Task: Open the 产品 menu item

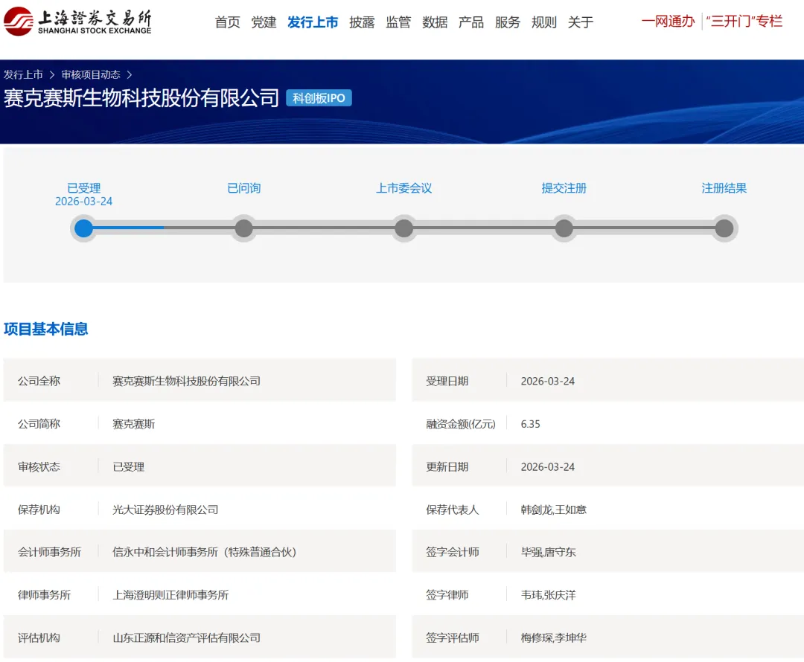Action: (x=471, y=22)
